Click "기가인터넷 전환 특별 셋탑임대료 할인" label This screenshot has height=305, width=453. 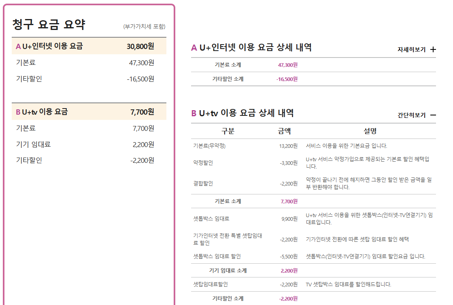point(228,239)
